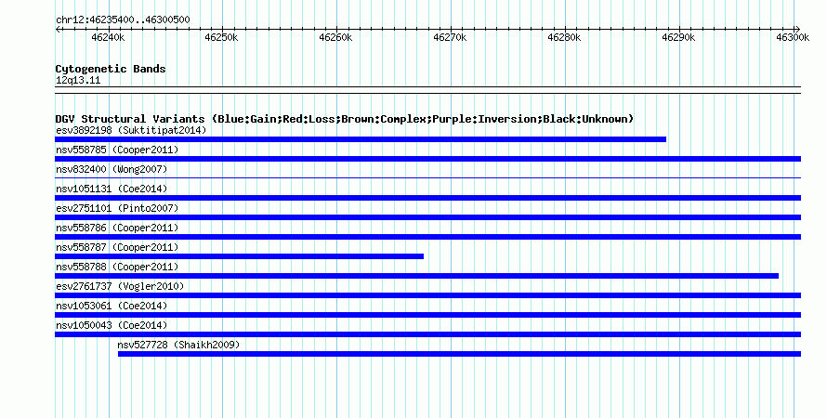
Task: Click the blue bar under nsv1050043
Action: click(427, 334)
